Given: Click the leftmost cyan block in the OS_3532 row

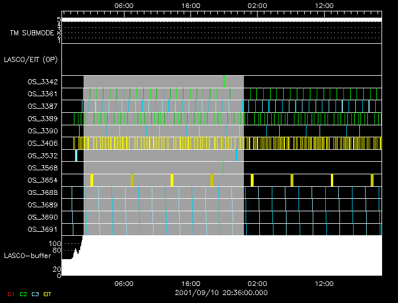Looking at the screenshot, I should (x=76, y=155).
